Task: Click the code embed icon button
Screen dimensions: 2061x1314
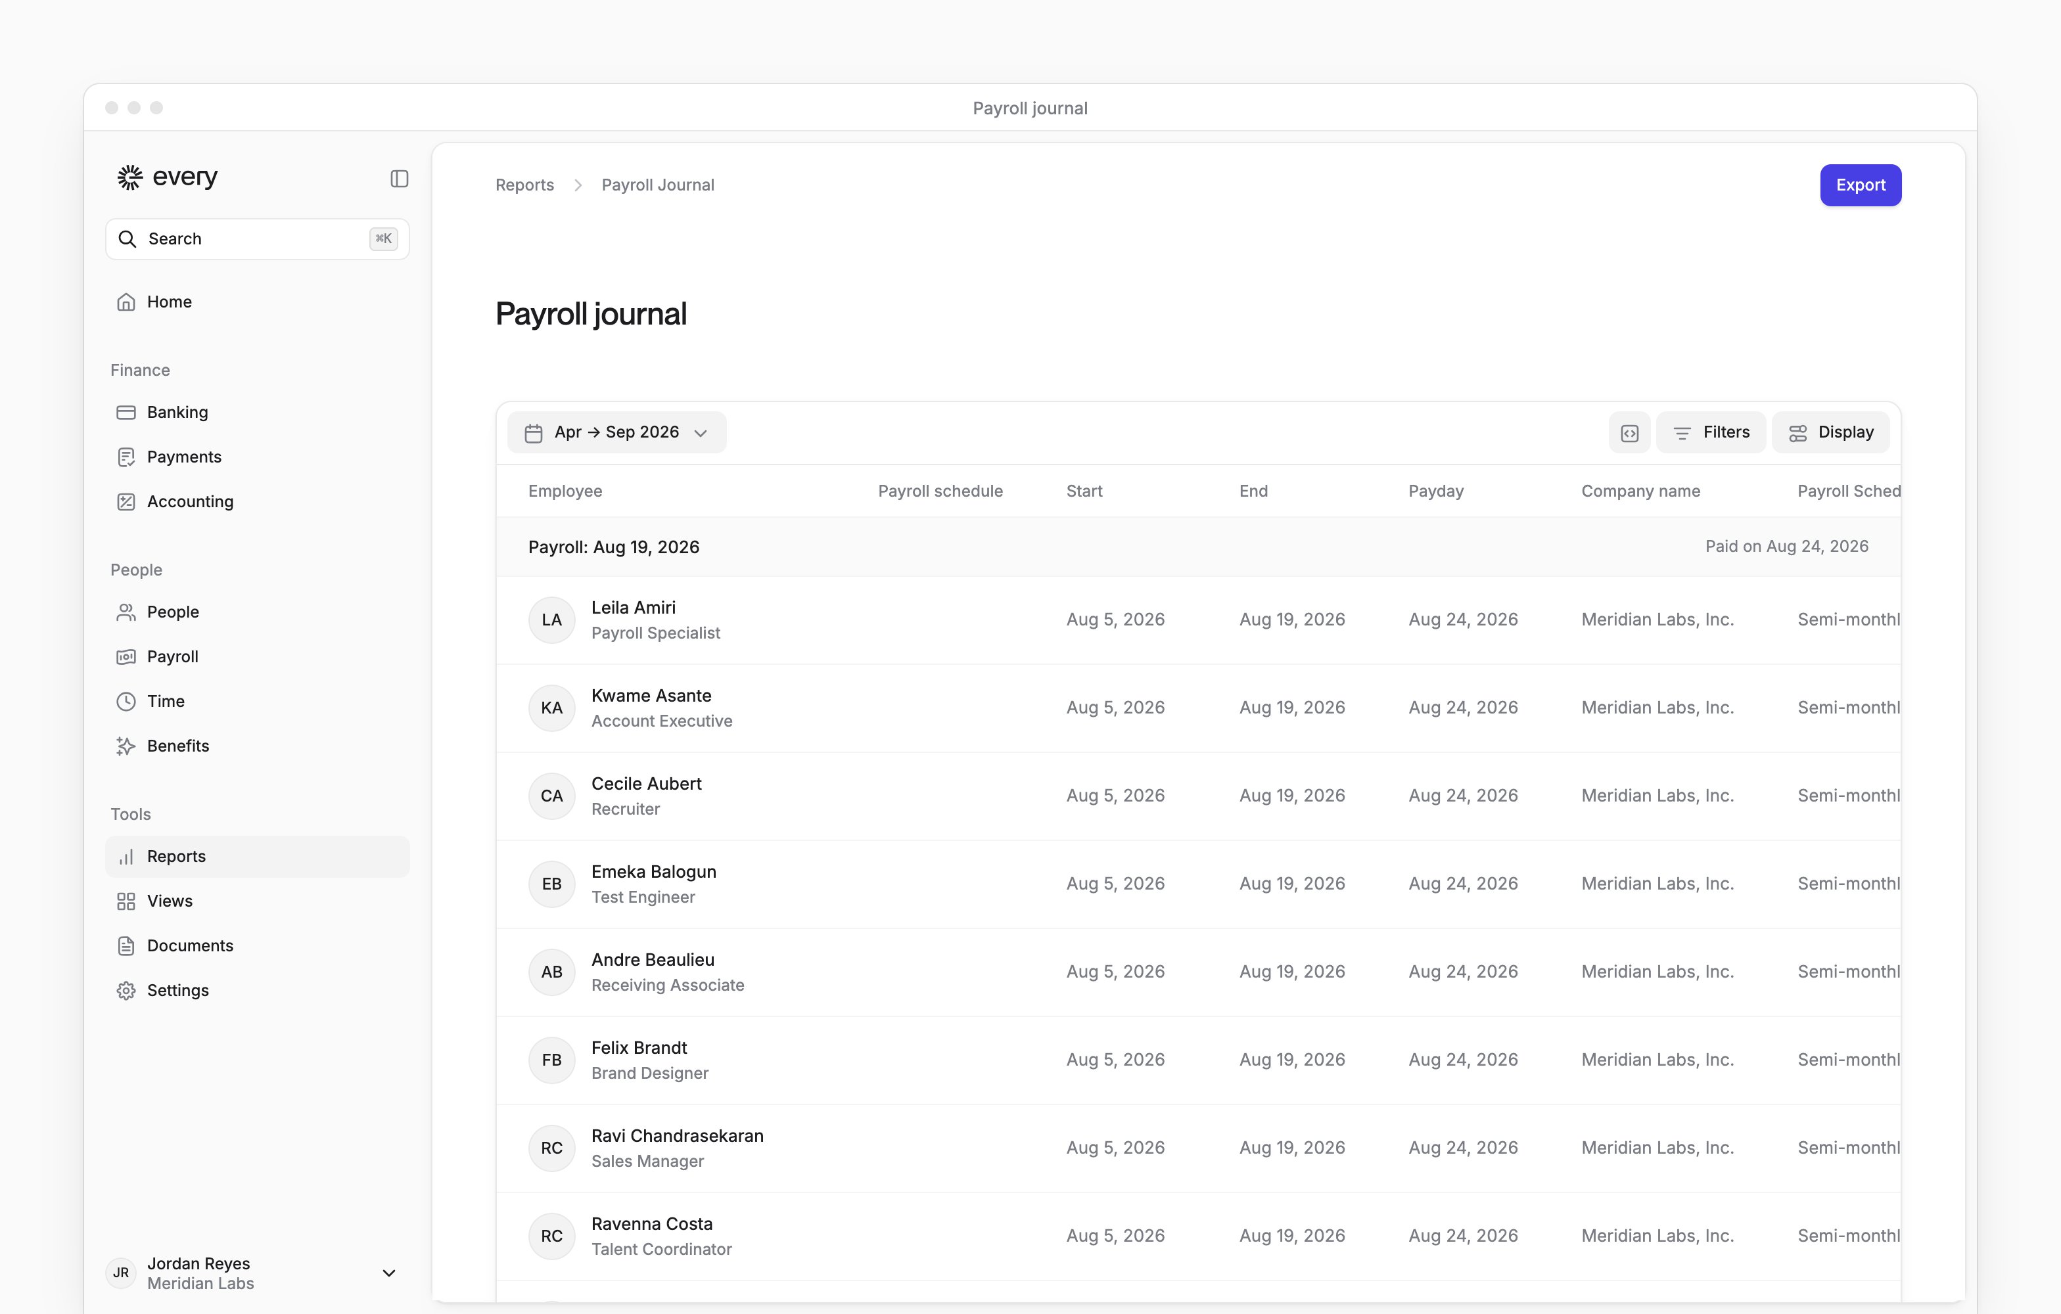Action: click(1630, 432)
